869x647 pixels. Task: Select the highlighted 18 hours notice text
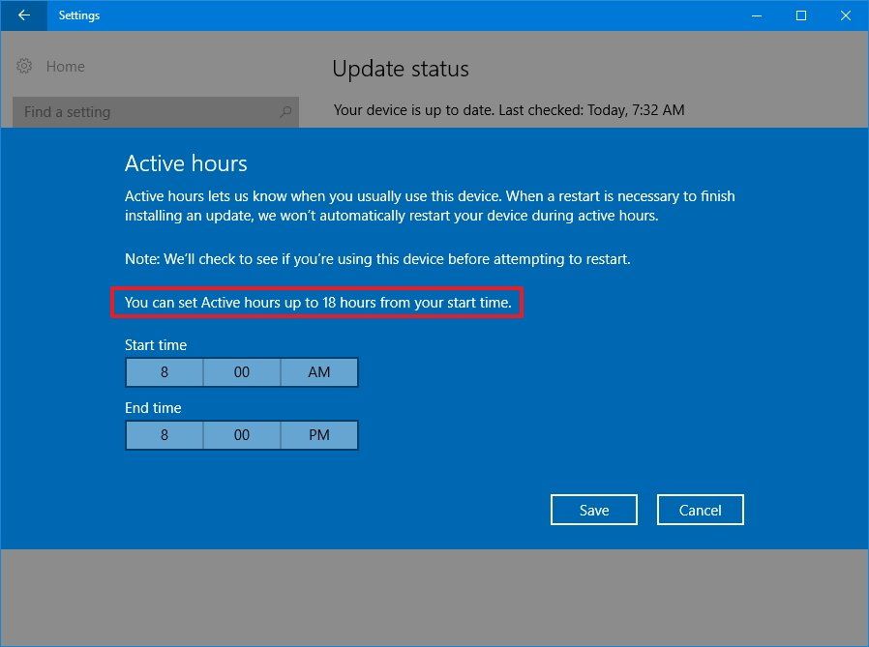click(x=317, y=303)
